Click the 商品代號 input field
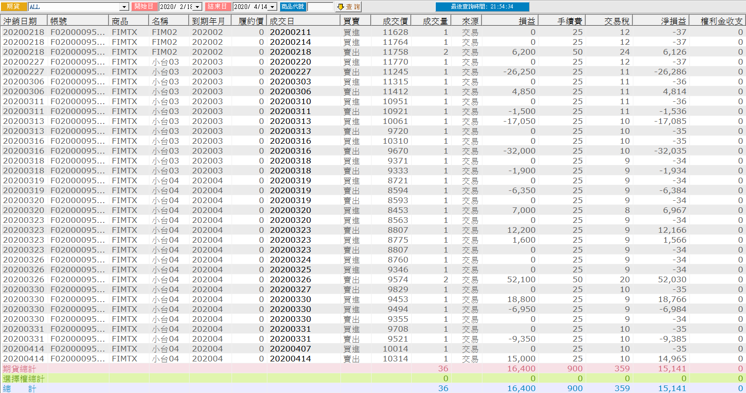Screen dimensions: 746x393 (320, 7)
